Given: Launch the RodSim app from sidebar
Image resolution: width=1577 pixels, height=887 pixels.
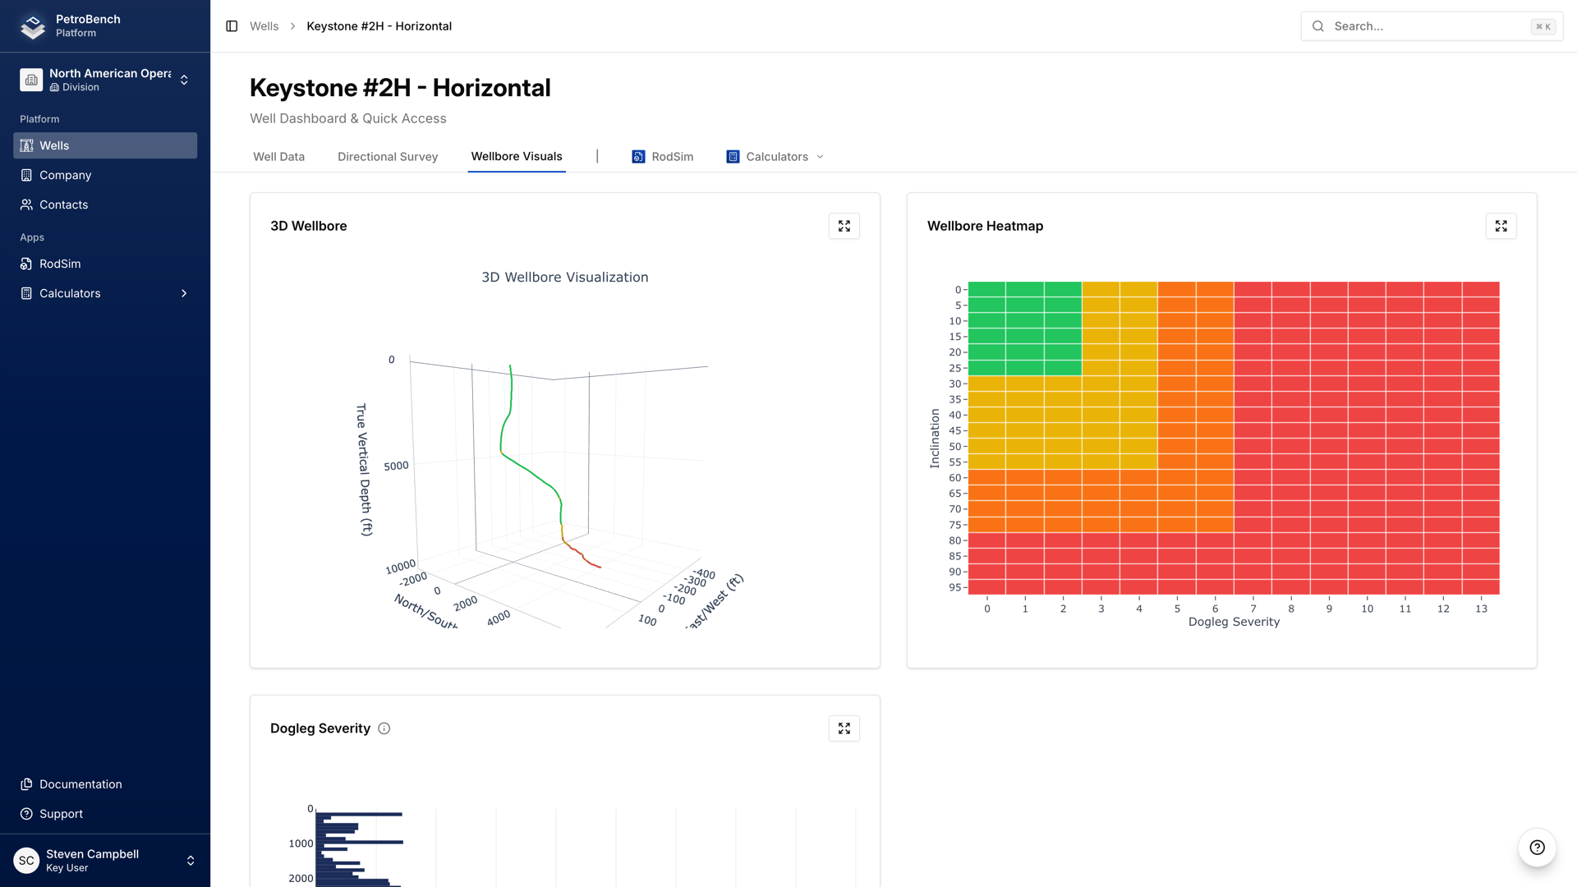Looking at the screenshot, I should tap(27, 264).
